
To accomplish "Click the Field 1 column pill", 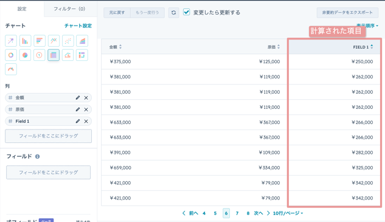I will click(49, 121).
